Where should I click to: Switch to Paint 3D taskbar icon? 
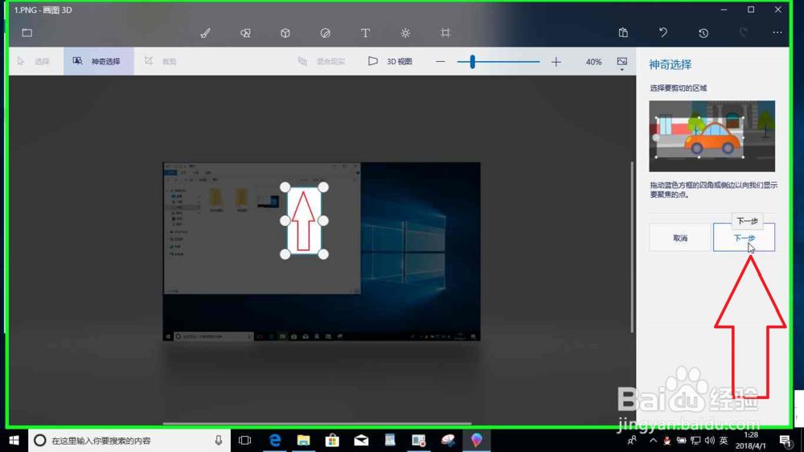477,440
